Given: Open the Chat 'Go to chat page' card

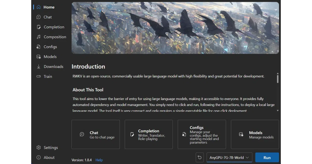Looking at the screenshot, I should tap(96, 134).
